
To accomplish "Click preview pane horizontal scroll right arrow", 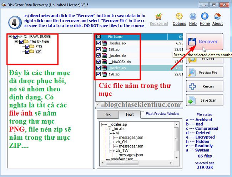I will [x=171, y=163].
